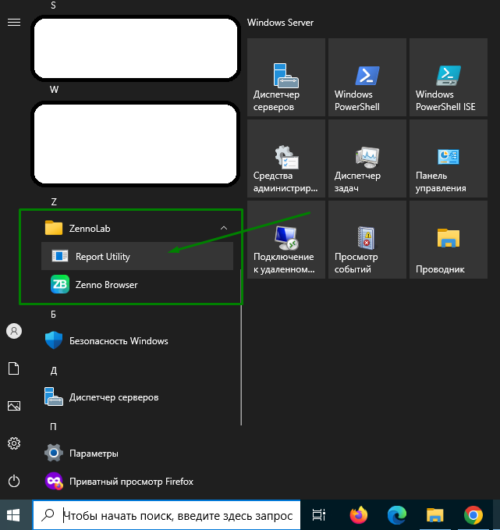Expand the Start menu hamburger button

14,23
